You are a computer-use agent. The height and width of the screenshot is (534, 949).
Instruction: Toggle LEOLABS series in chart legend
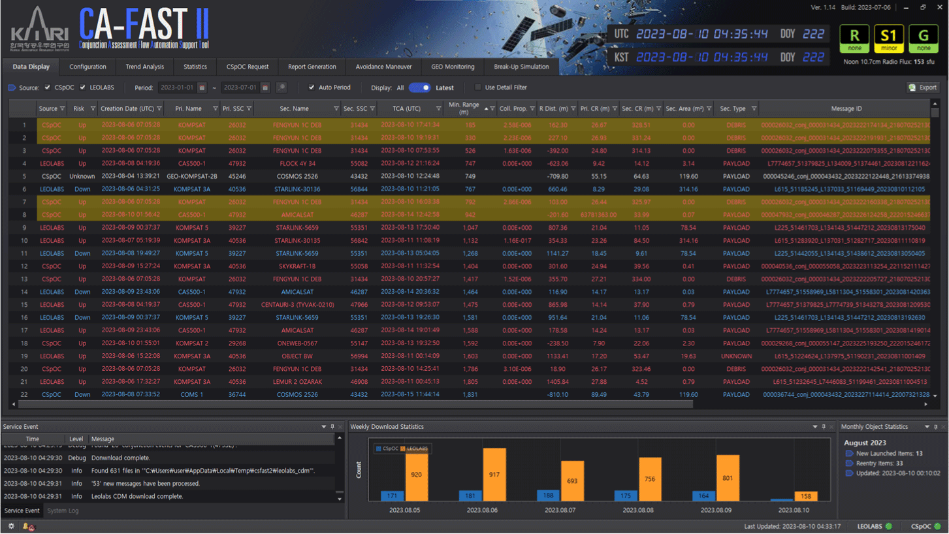pos(415,448)
